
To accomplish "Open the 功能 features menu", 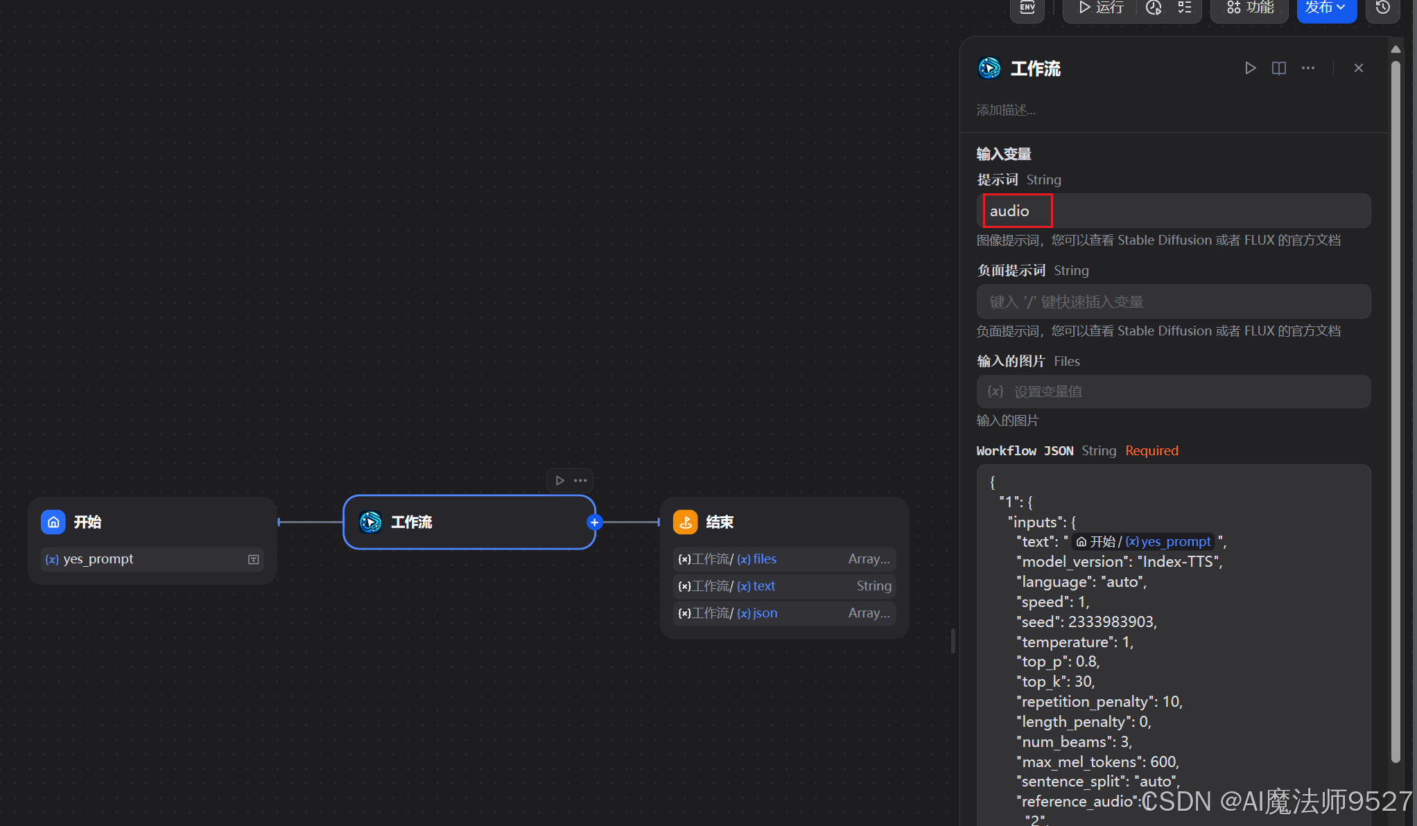I will (1250, 8).
